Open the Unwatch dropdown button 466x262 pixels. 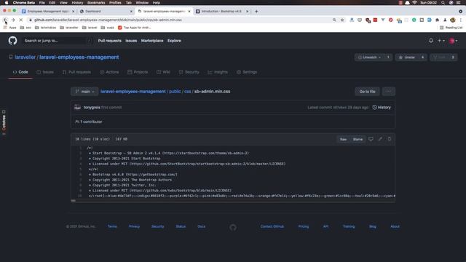click(x=369, y=57)
